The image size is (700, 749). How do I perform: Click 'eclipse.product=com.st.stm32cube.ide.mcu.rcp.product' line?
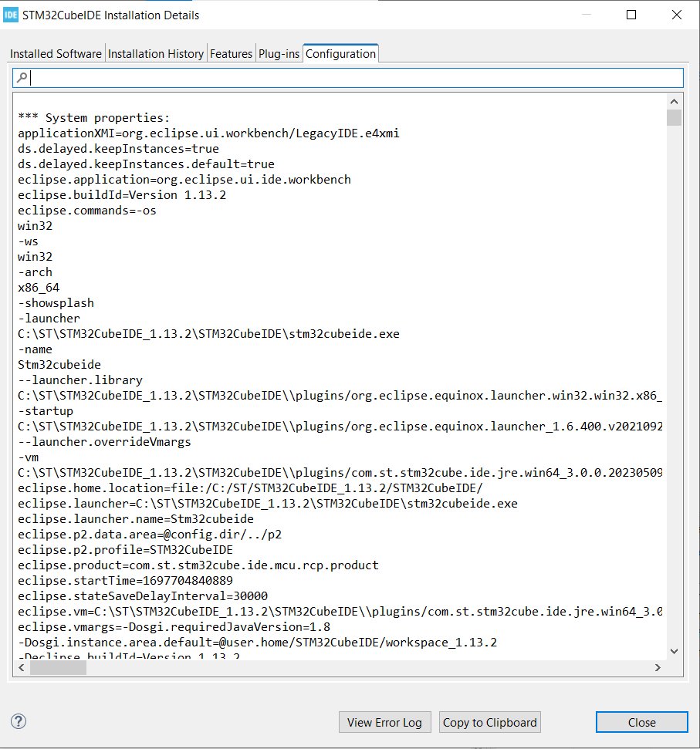point(198,565)
